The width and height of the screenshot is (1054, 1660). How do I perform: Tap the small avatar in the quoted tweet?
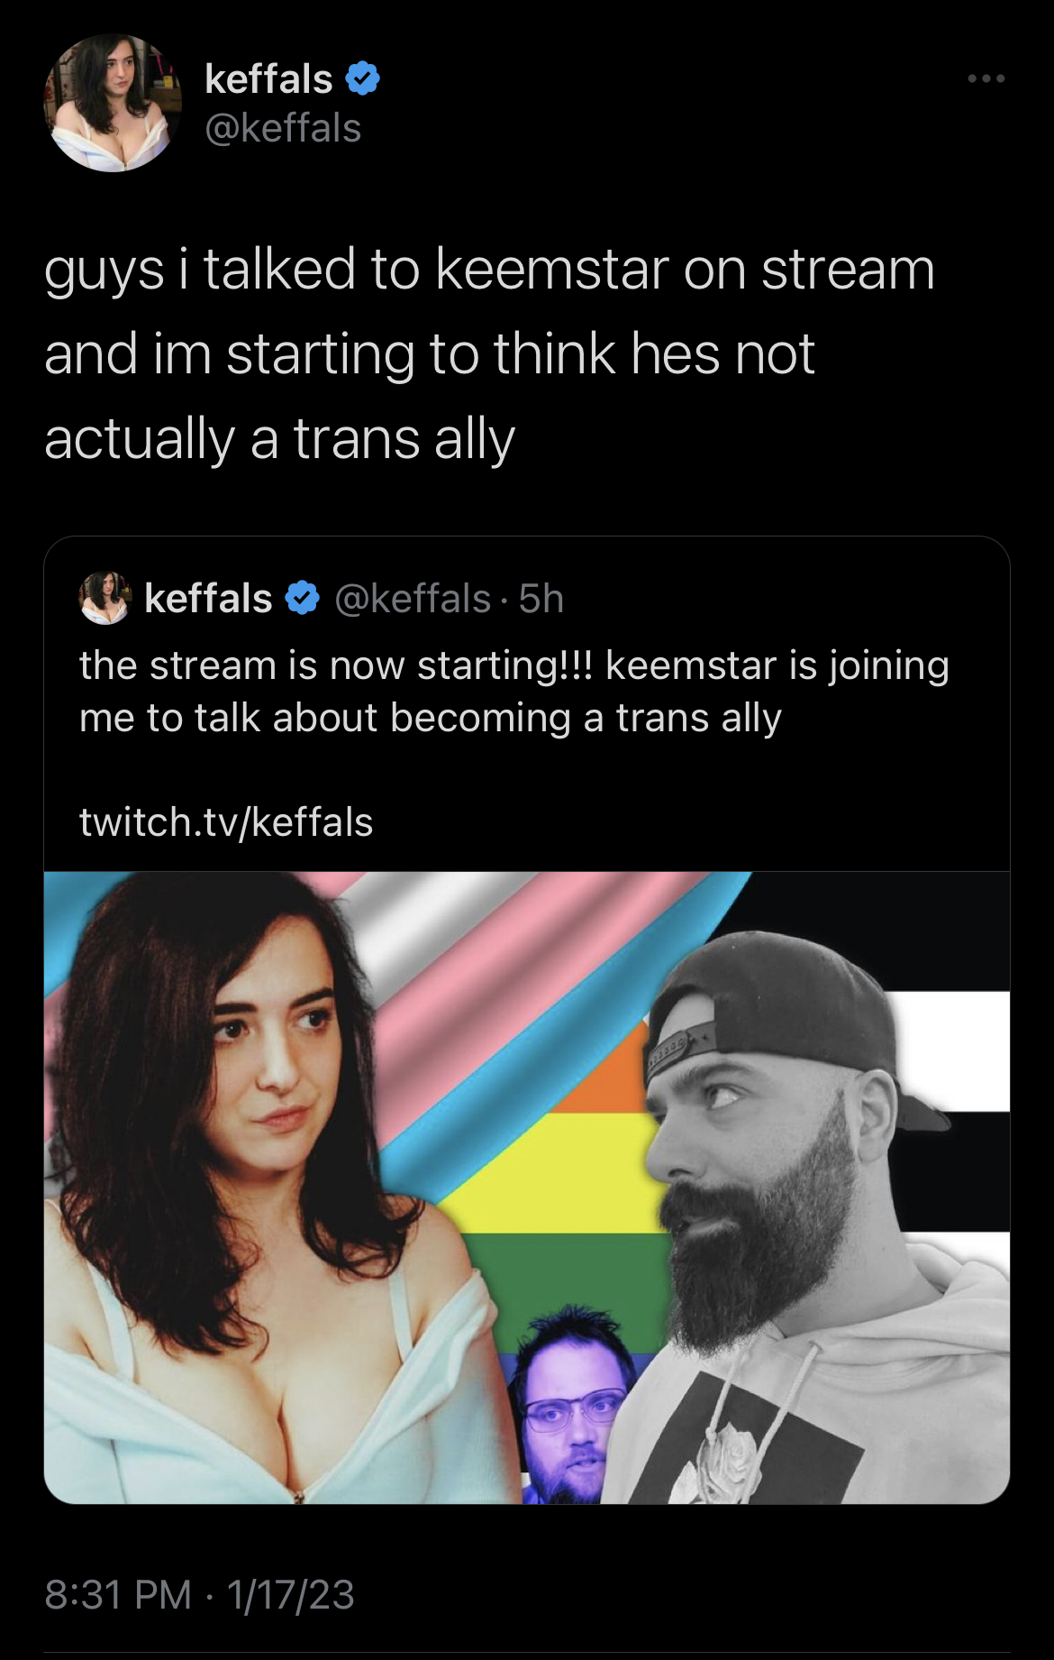[x=104, y=598]
